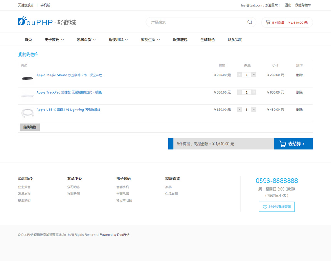The image size is (331, 261).
Task: Click the Powered by DouPHP link
Action: tap(115, 235)
